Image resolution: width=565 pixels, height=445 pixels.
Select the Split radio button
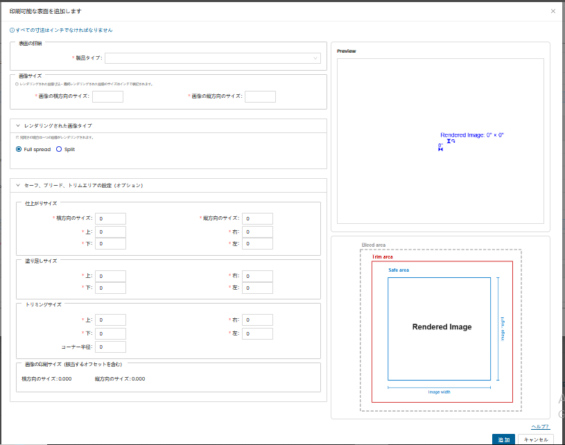point(59,149)
